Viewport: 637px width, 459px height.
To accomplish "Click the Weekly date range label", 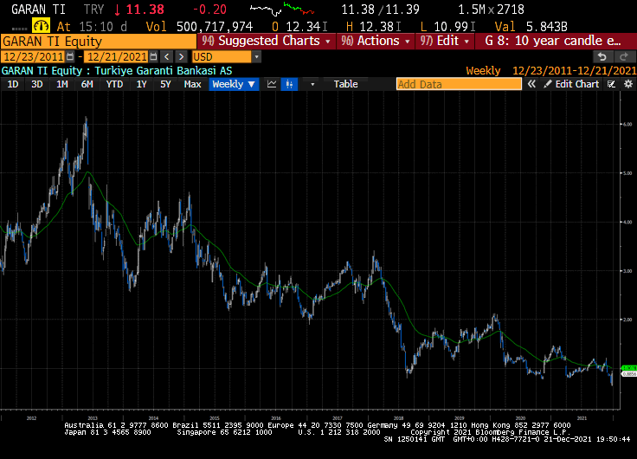I will tap(550, 71).
